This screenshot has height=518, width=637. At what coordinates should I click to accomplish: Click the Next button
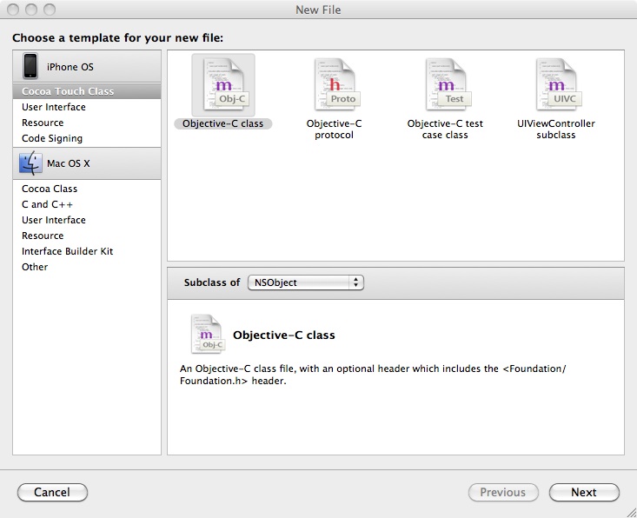(x=584, y=493)
